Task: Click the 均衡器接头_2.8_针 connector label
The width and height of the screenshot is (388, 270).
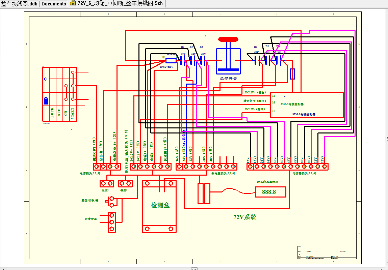Action: tap(304, 173)
